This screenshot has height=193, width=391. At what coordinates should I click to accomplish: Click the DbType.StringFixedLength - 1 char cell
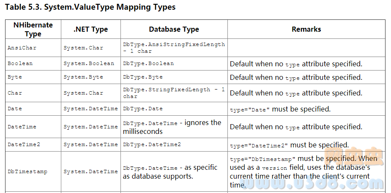174,93
